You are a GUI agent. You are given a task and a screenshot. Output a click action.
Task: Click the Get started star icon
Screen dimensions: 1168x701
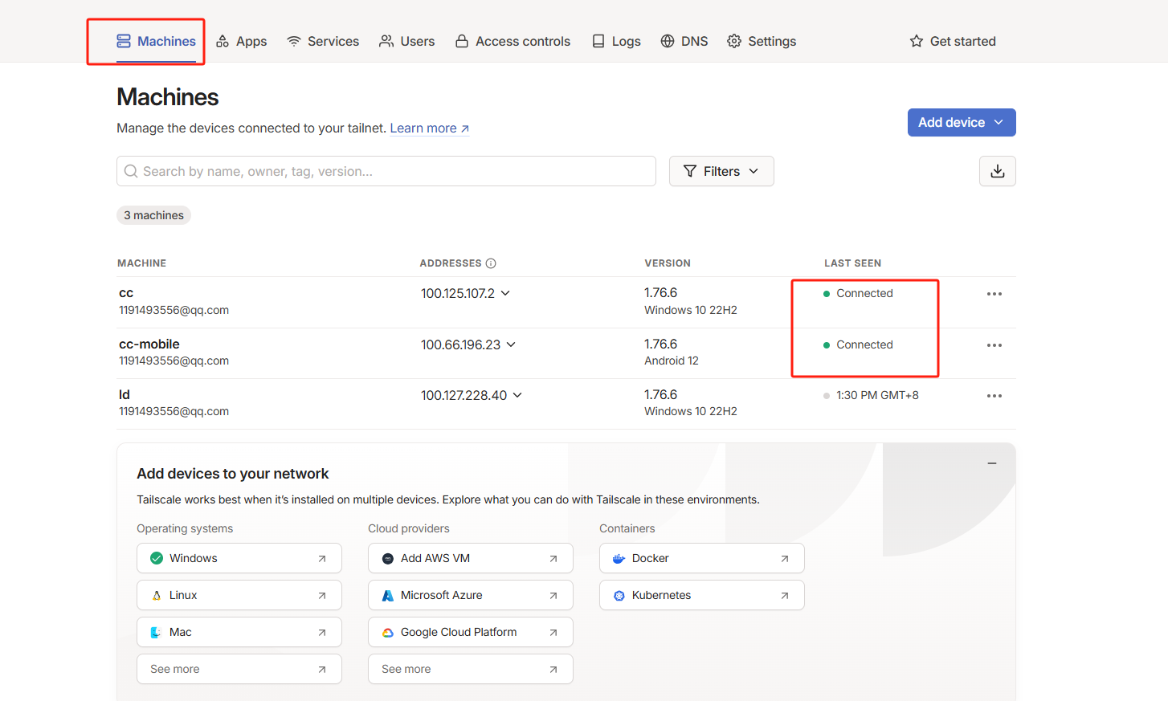click(x=917, y=41)
